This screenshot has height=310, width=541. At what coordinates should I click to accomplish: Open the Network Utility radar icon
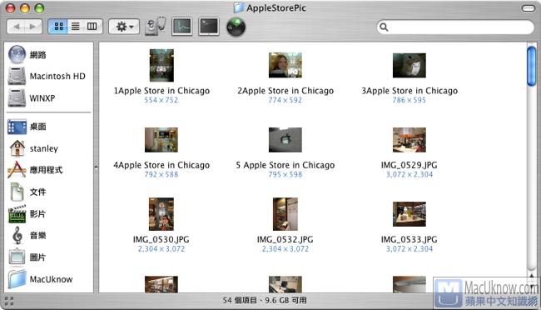point(236,27)
